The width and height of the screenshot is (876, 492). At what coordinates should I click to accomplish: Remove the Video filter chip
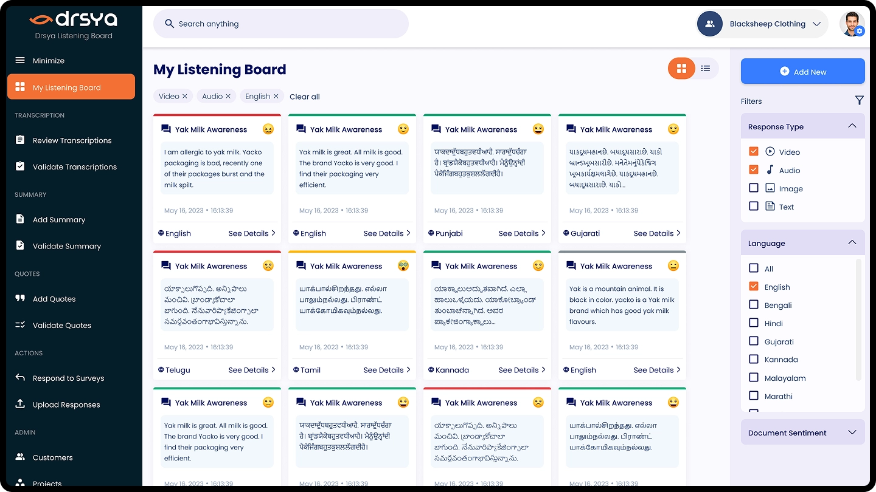coord(184,97)
